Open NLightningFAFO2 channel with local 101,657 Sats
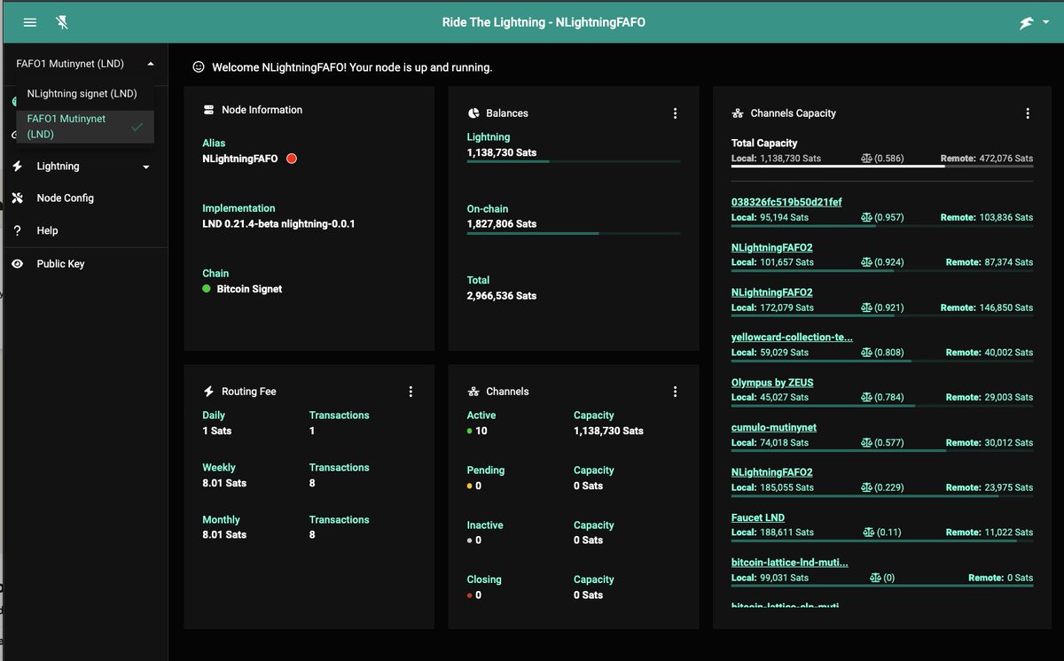 (772, 247)
